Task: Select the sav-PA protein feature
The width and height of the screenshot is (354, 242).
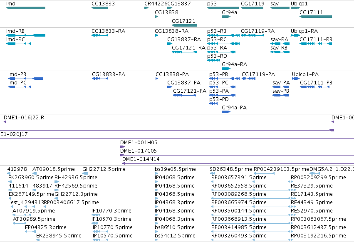Action: (281, 87)
